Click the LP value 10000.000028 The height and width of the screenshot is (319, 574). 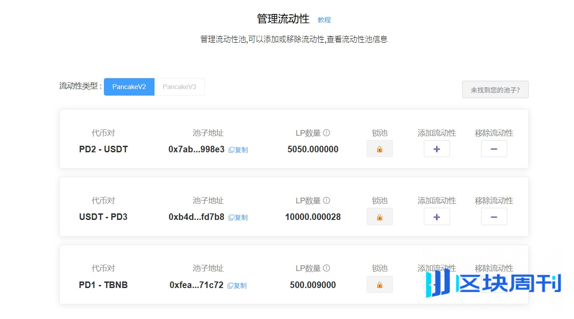coord(313,217)
